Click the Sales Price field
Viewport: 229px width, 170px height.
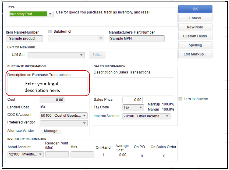(132, 100)
